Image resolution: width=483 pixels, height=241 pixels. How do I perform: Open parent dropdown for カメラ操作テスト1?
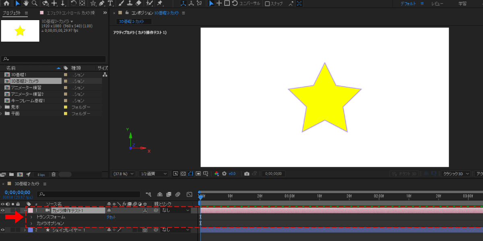pyautogui.click(x=175, y=210)
